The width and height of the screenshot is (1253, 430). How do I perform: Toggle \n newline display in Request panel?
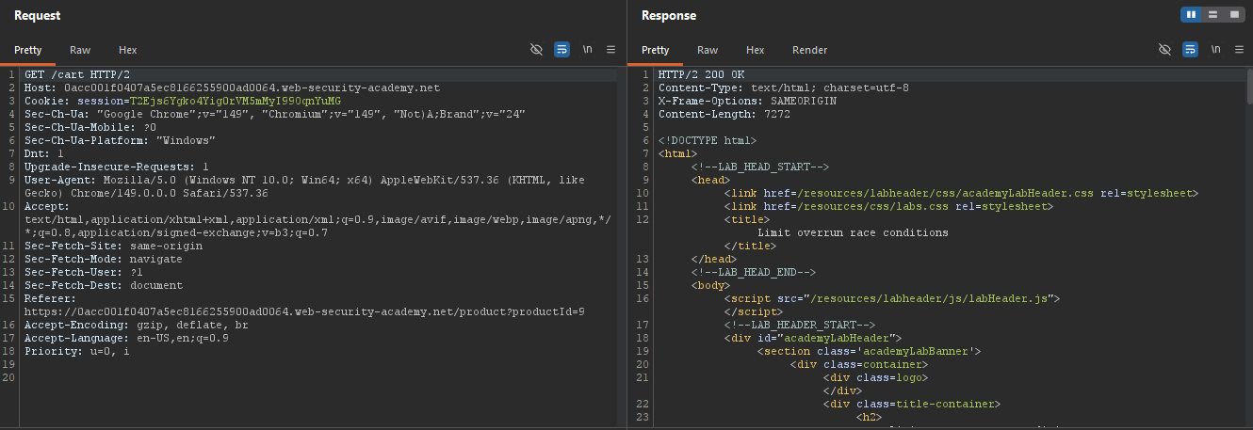point(587,50)
